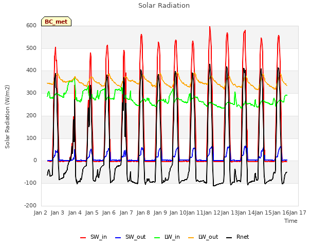Click the black Rnet legend swatch
Screen dimensions: 329x247
[x=229, y=238]
